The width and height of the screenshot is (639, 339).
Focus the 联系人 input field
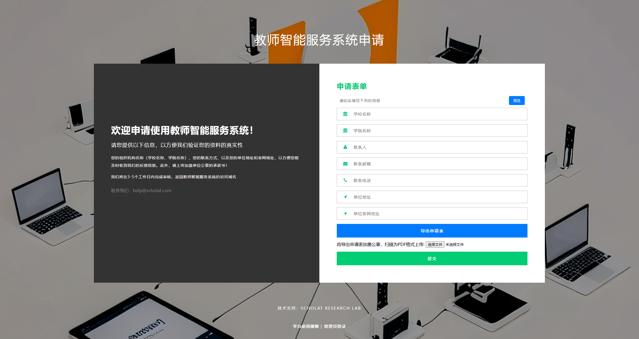[x=432, y=147]
